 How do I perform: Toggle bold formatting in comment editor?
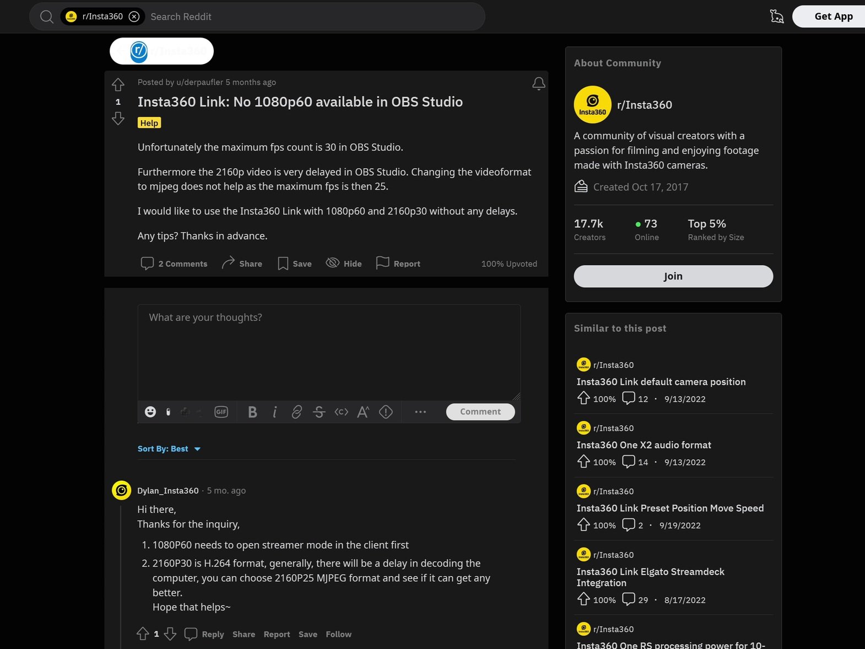click(x=252, y=412)
